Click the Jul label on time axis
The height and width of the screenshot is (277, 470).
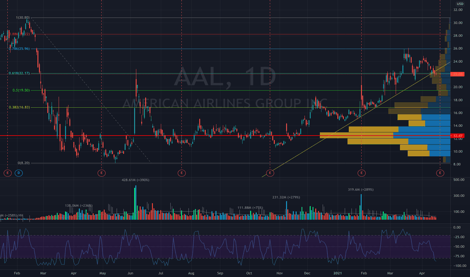(x=161, y=273)
